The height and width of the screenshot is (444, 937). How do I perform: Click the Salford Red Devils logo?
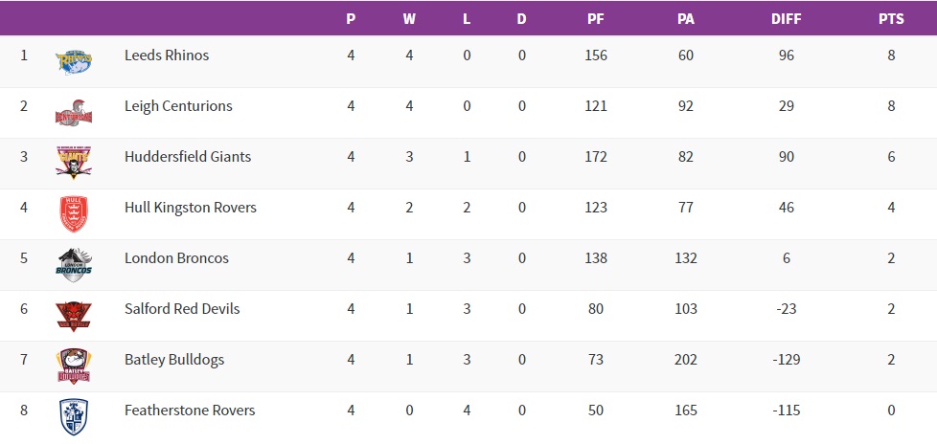tap(74, 315)
